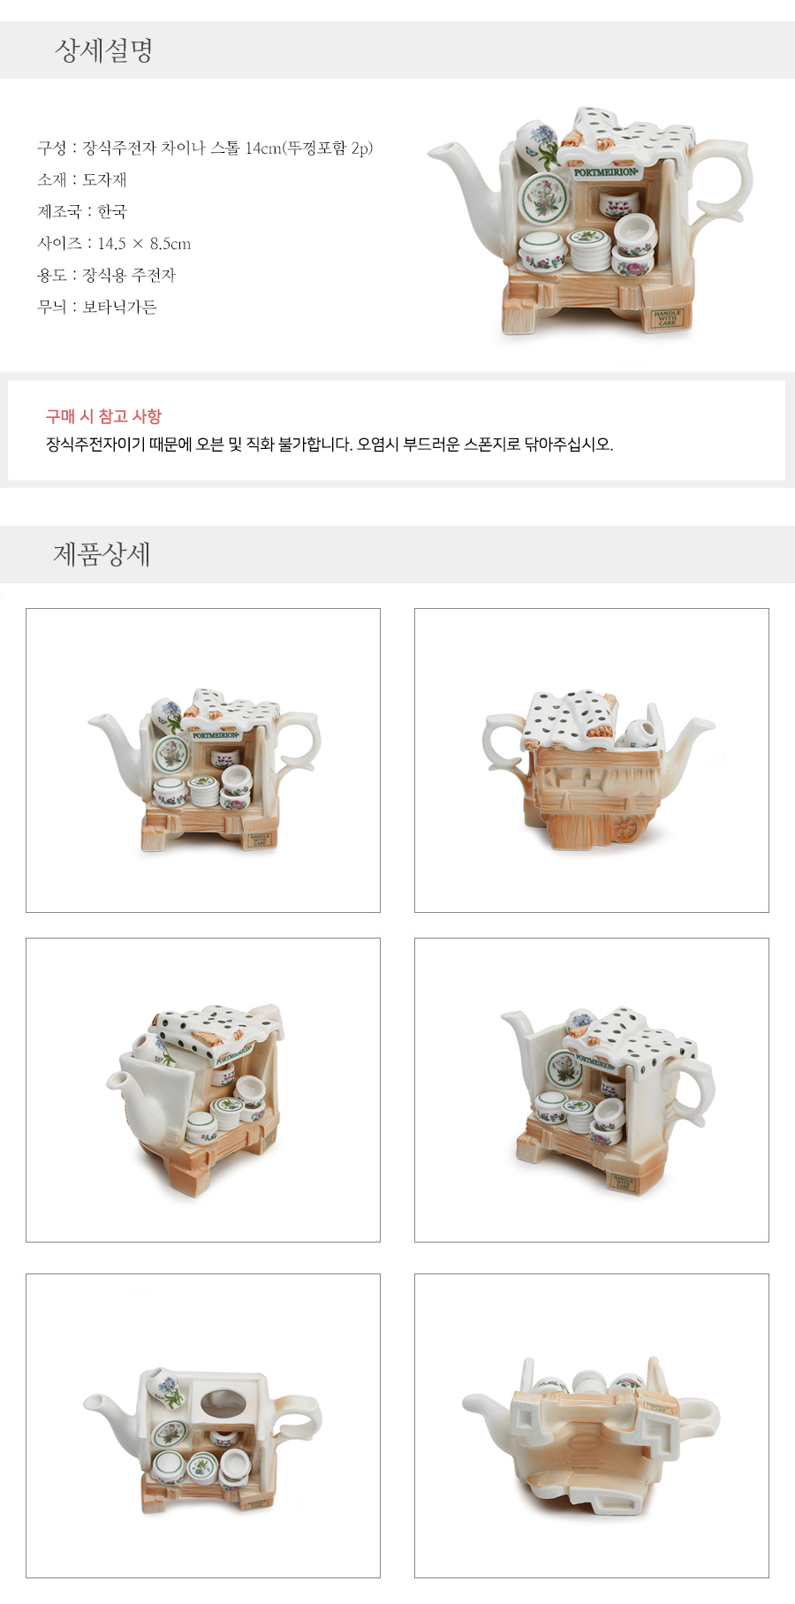View the teapot underside photo

592,1425
